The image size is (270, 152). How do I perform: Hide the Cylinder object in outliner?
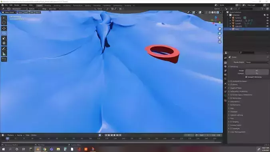point(268,23)
